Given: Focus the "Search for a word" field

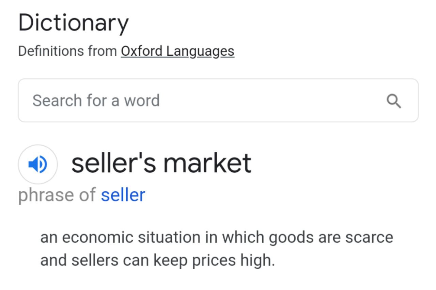Looking at the screenshot, I should point(218,100).
